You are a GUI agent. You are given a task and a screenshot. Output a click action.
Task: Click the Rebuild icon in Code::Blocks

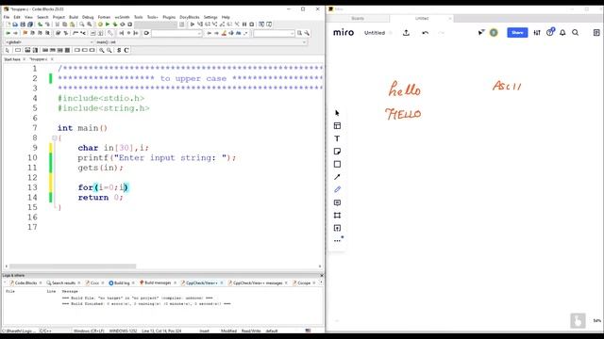[123, 24]
